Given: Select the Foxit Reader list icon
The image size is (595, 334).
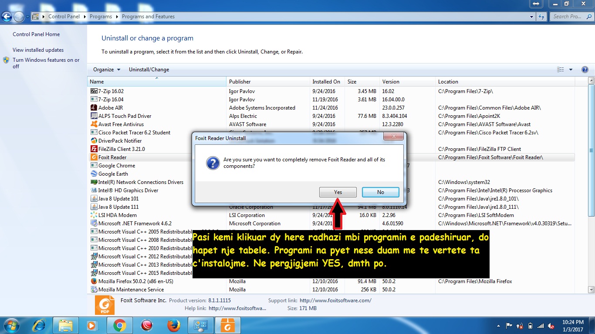Looking at the screenshot, I should click(94, 157).
